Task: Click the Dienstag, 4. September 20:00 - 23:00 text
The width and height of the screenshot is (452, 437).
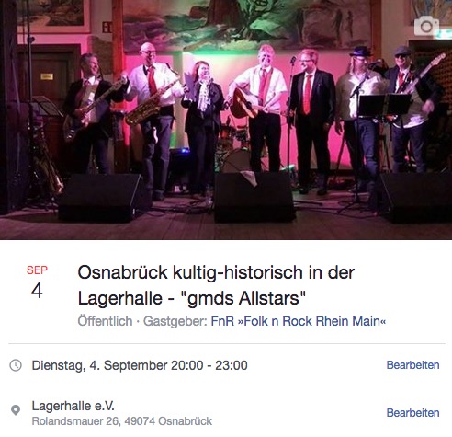Action: click(140, 365)
